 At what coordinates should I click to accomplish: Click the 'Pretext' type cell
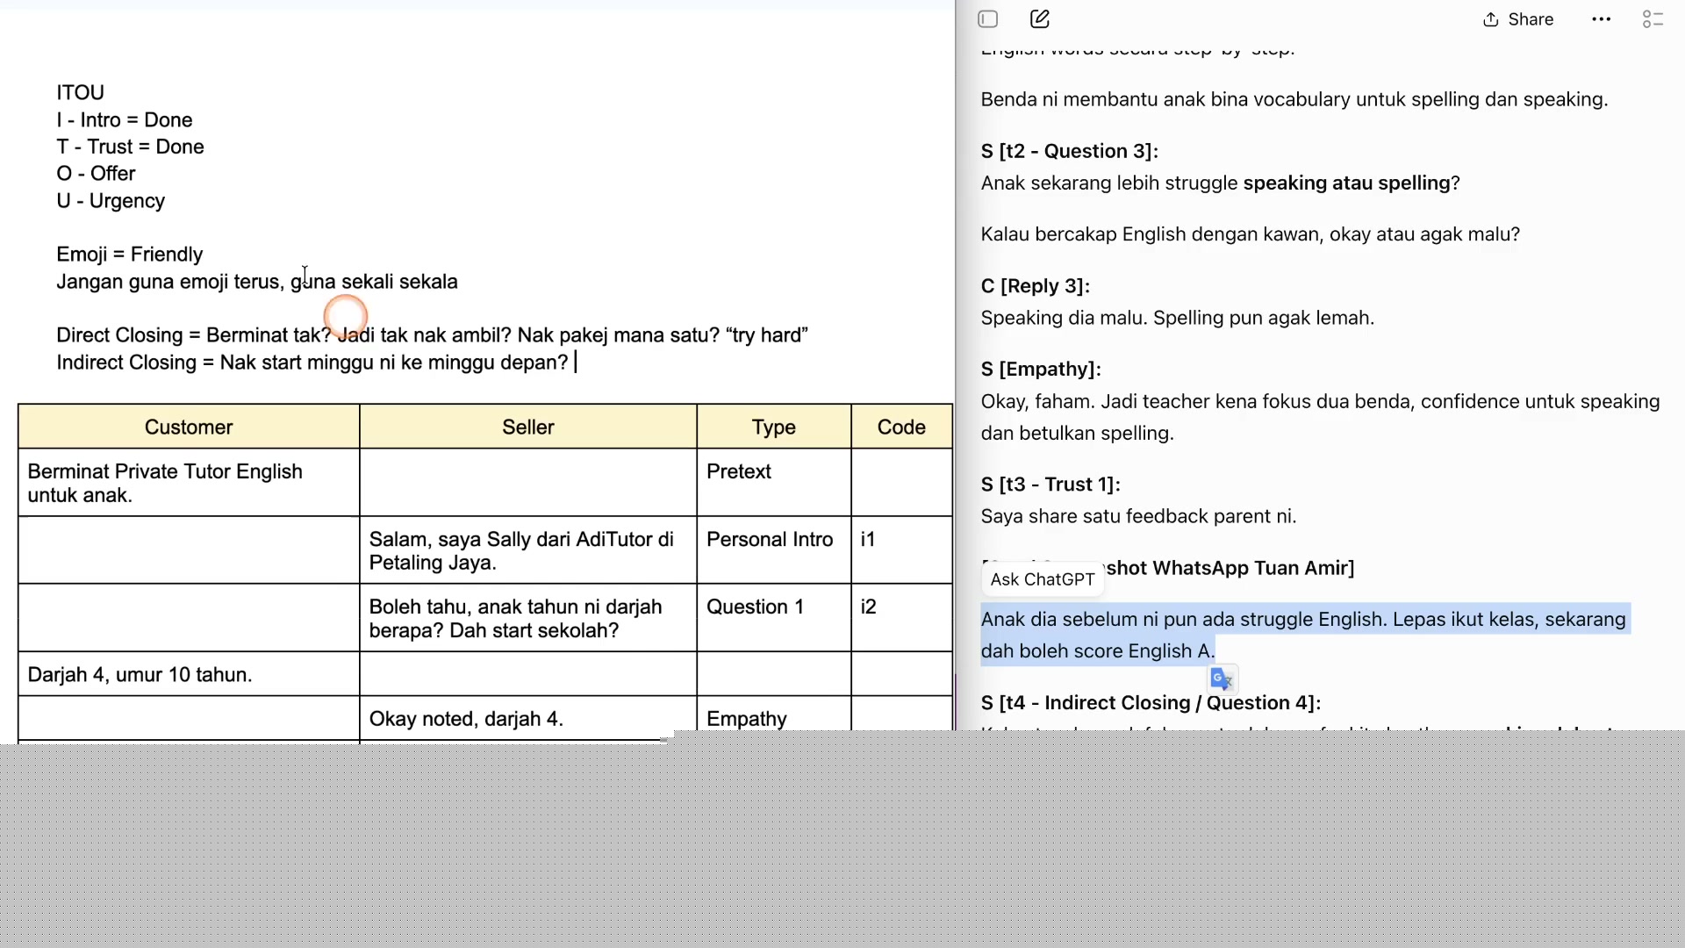coord(774,483)
